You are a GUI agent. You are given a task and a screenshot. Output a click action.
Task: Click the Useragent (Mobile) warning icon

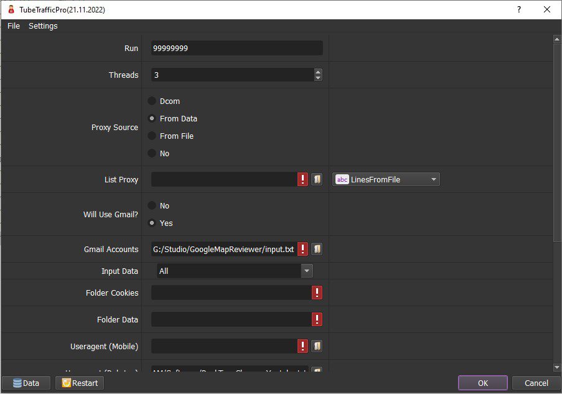[x=302, y=346]
